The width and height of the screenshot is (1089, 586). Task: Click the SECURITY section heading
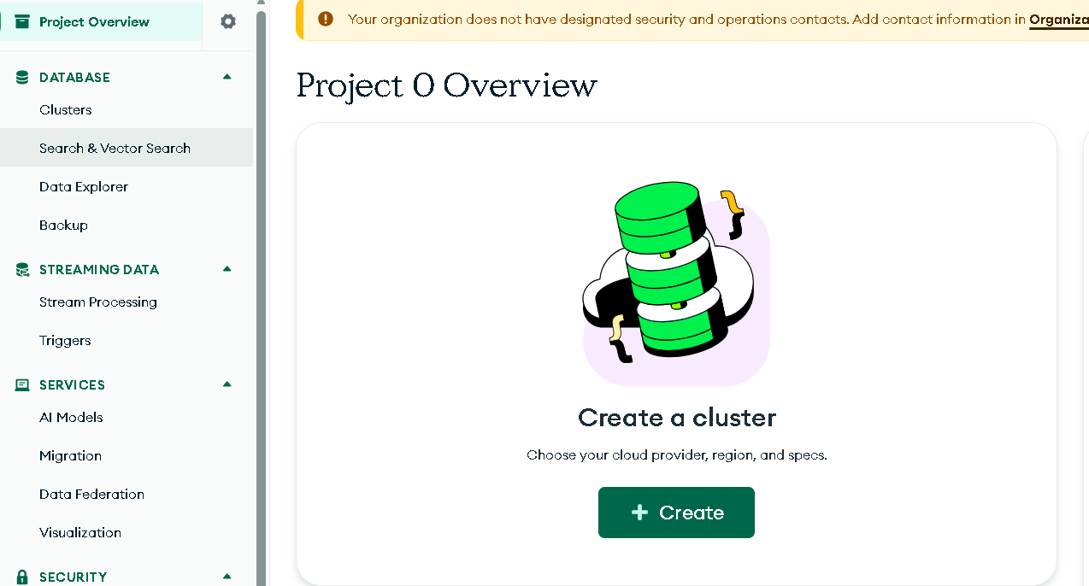point(73,577)
